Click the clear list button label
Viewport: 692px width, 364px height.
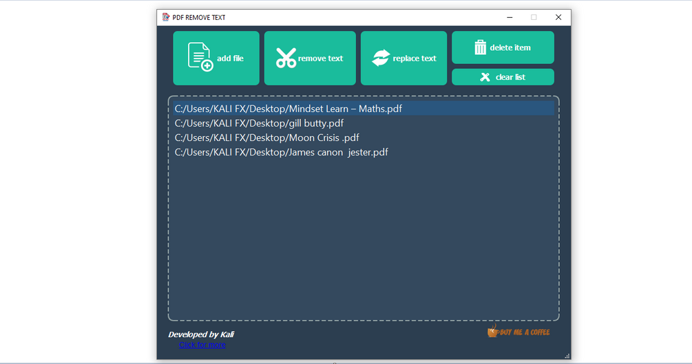click(510, 77)
